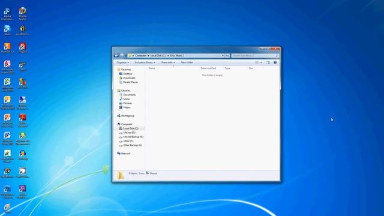
Task: Open the Include in library dropdown
Action: pyautogui.click(x=145, y=62)
